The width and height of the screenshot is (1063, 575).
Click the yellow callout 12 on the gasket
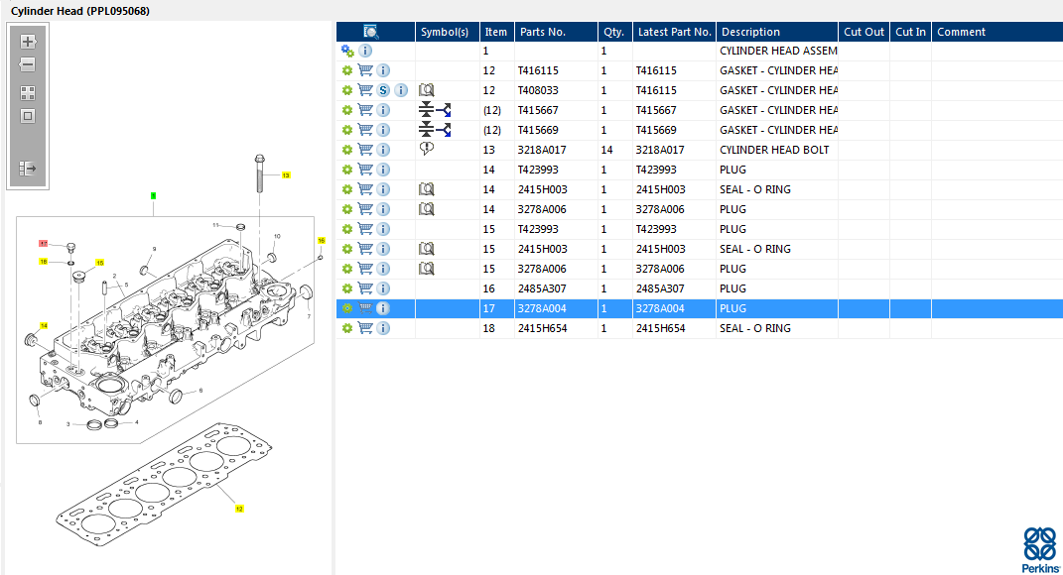pos(239,509)
